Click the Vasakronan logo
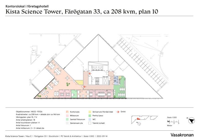The height and width of the screenshot is (140, 199). pos(182,135)
